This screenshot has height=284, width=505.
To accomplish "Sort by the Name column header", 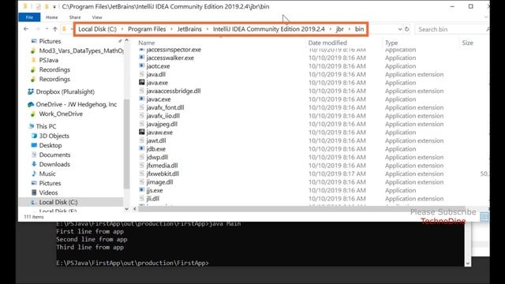I will 147,43.
